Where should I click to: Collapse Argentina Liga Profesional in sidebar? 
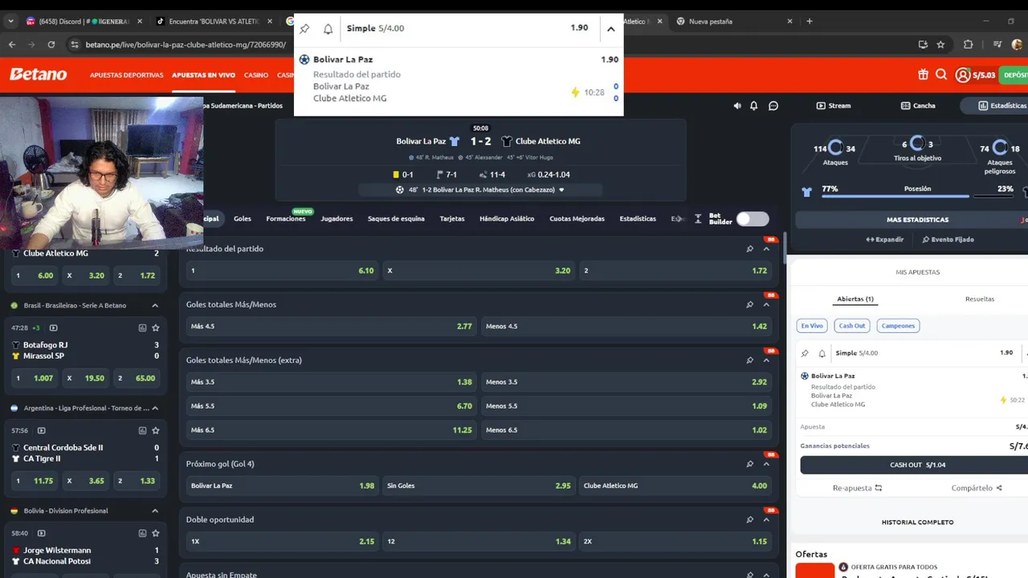pyautogui.click(x=155, y=408)
